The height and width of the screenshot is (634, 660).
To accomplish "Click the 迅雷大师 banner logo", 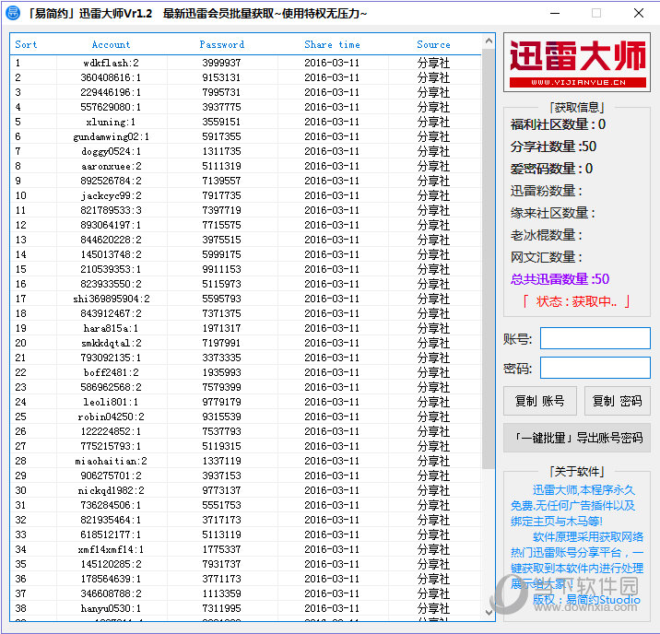I will click(x=577, y=63).
